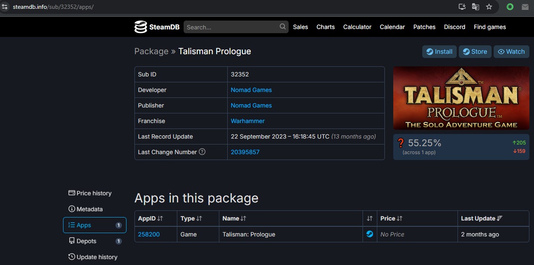The height and width of the screenshot is (265, 534).
Task: Switch to the Depots tab
Action: [86, 241]
